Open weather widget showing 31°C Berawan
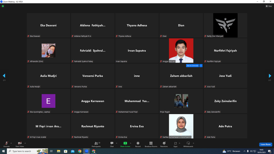Viewport: 274px width, 154px height. pyautogui.click(x=231, y=151)
